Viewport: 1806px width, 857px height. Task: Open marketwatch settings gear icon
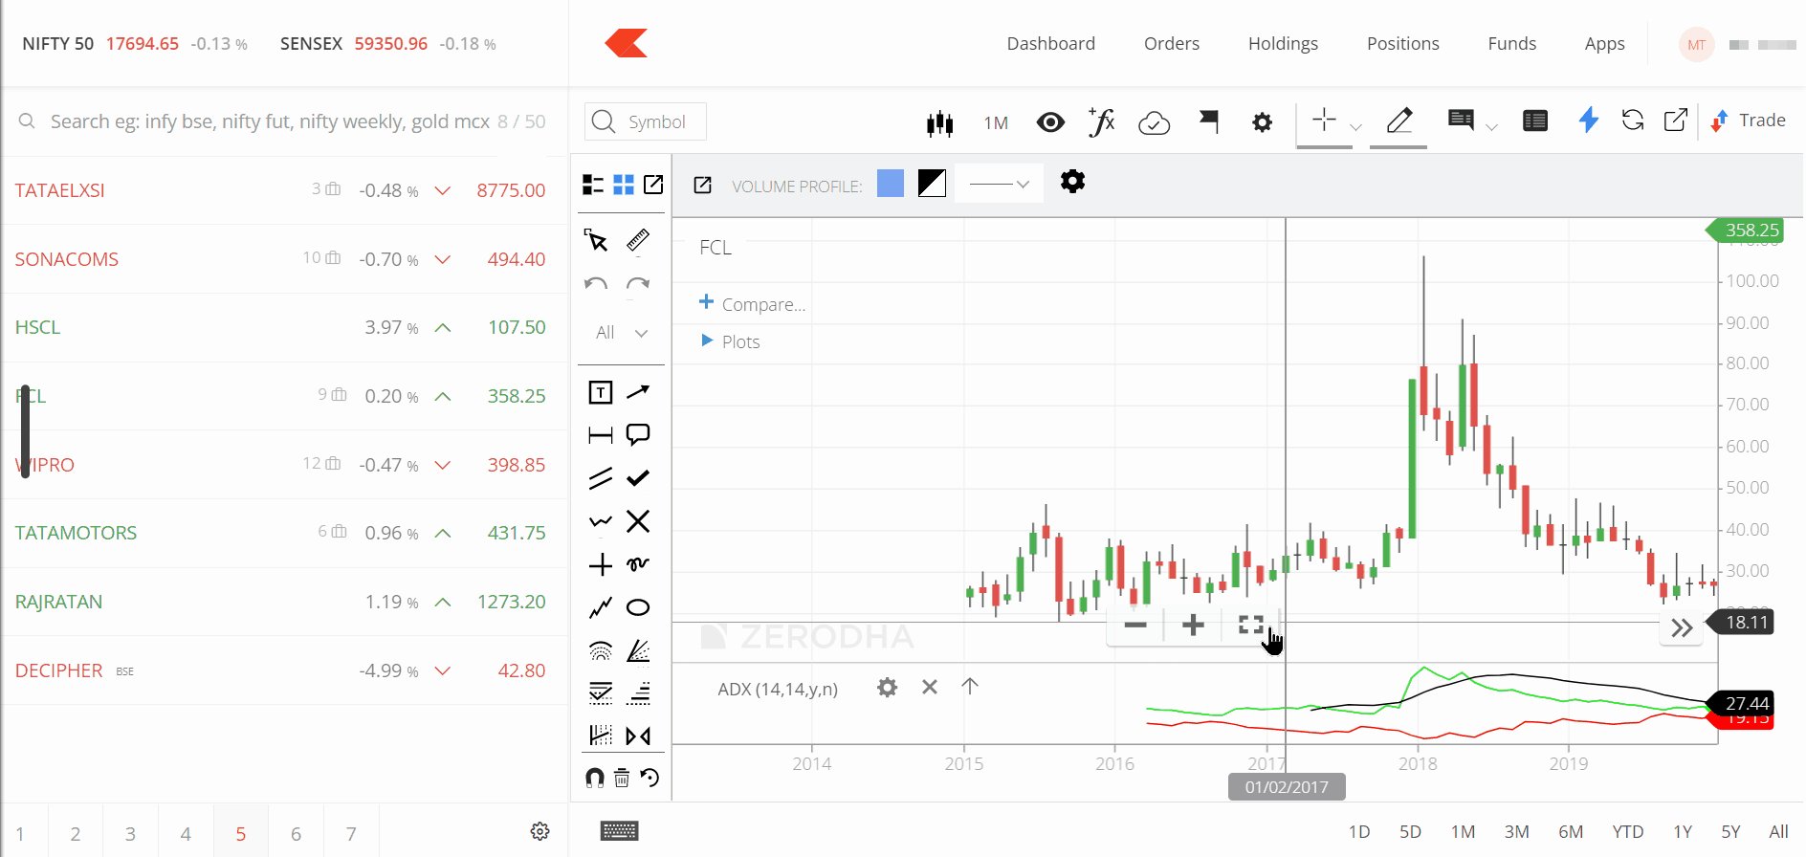pos(540,831)
